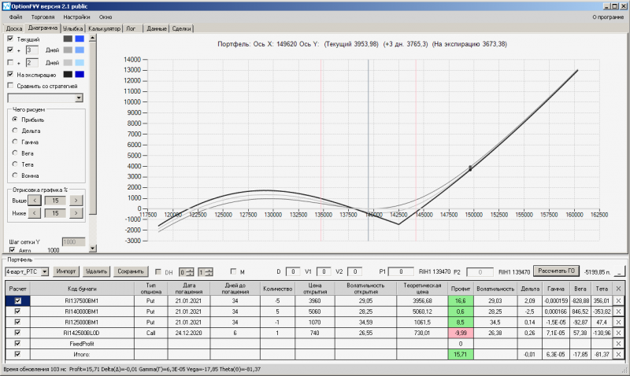Delete the RI140000BM1 row with its X icon

point(618,311)
